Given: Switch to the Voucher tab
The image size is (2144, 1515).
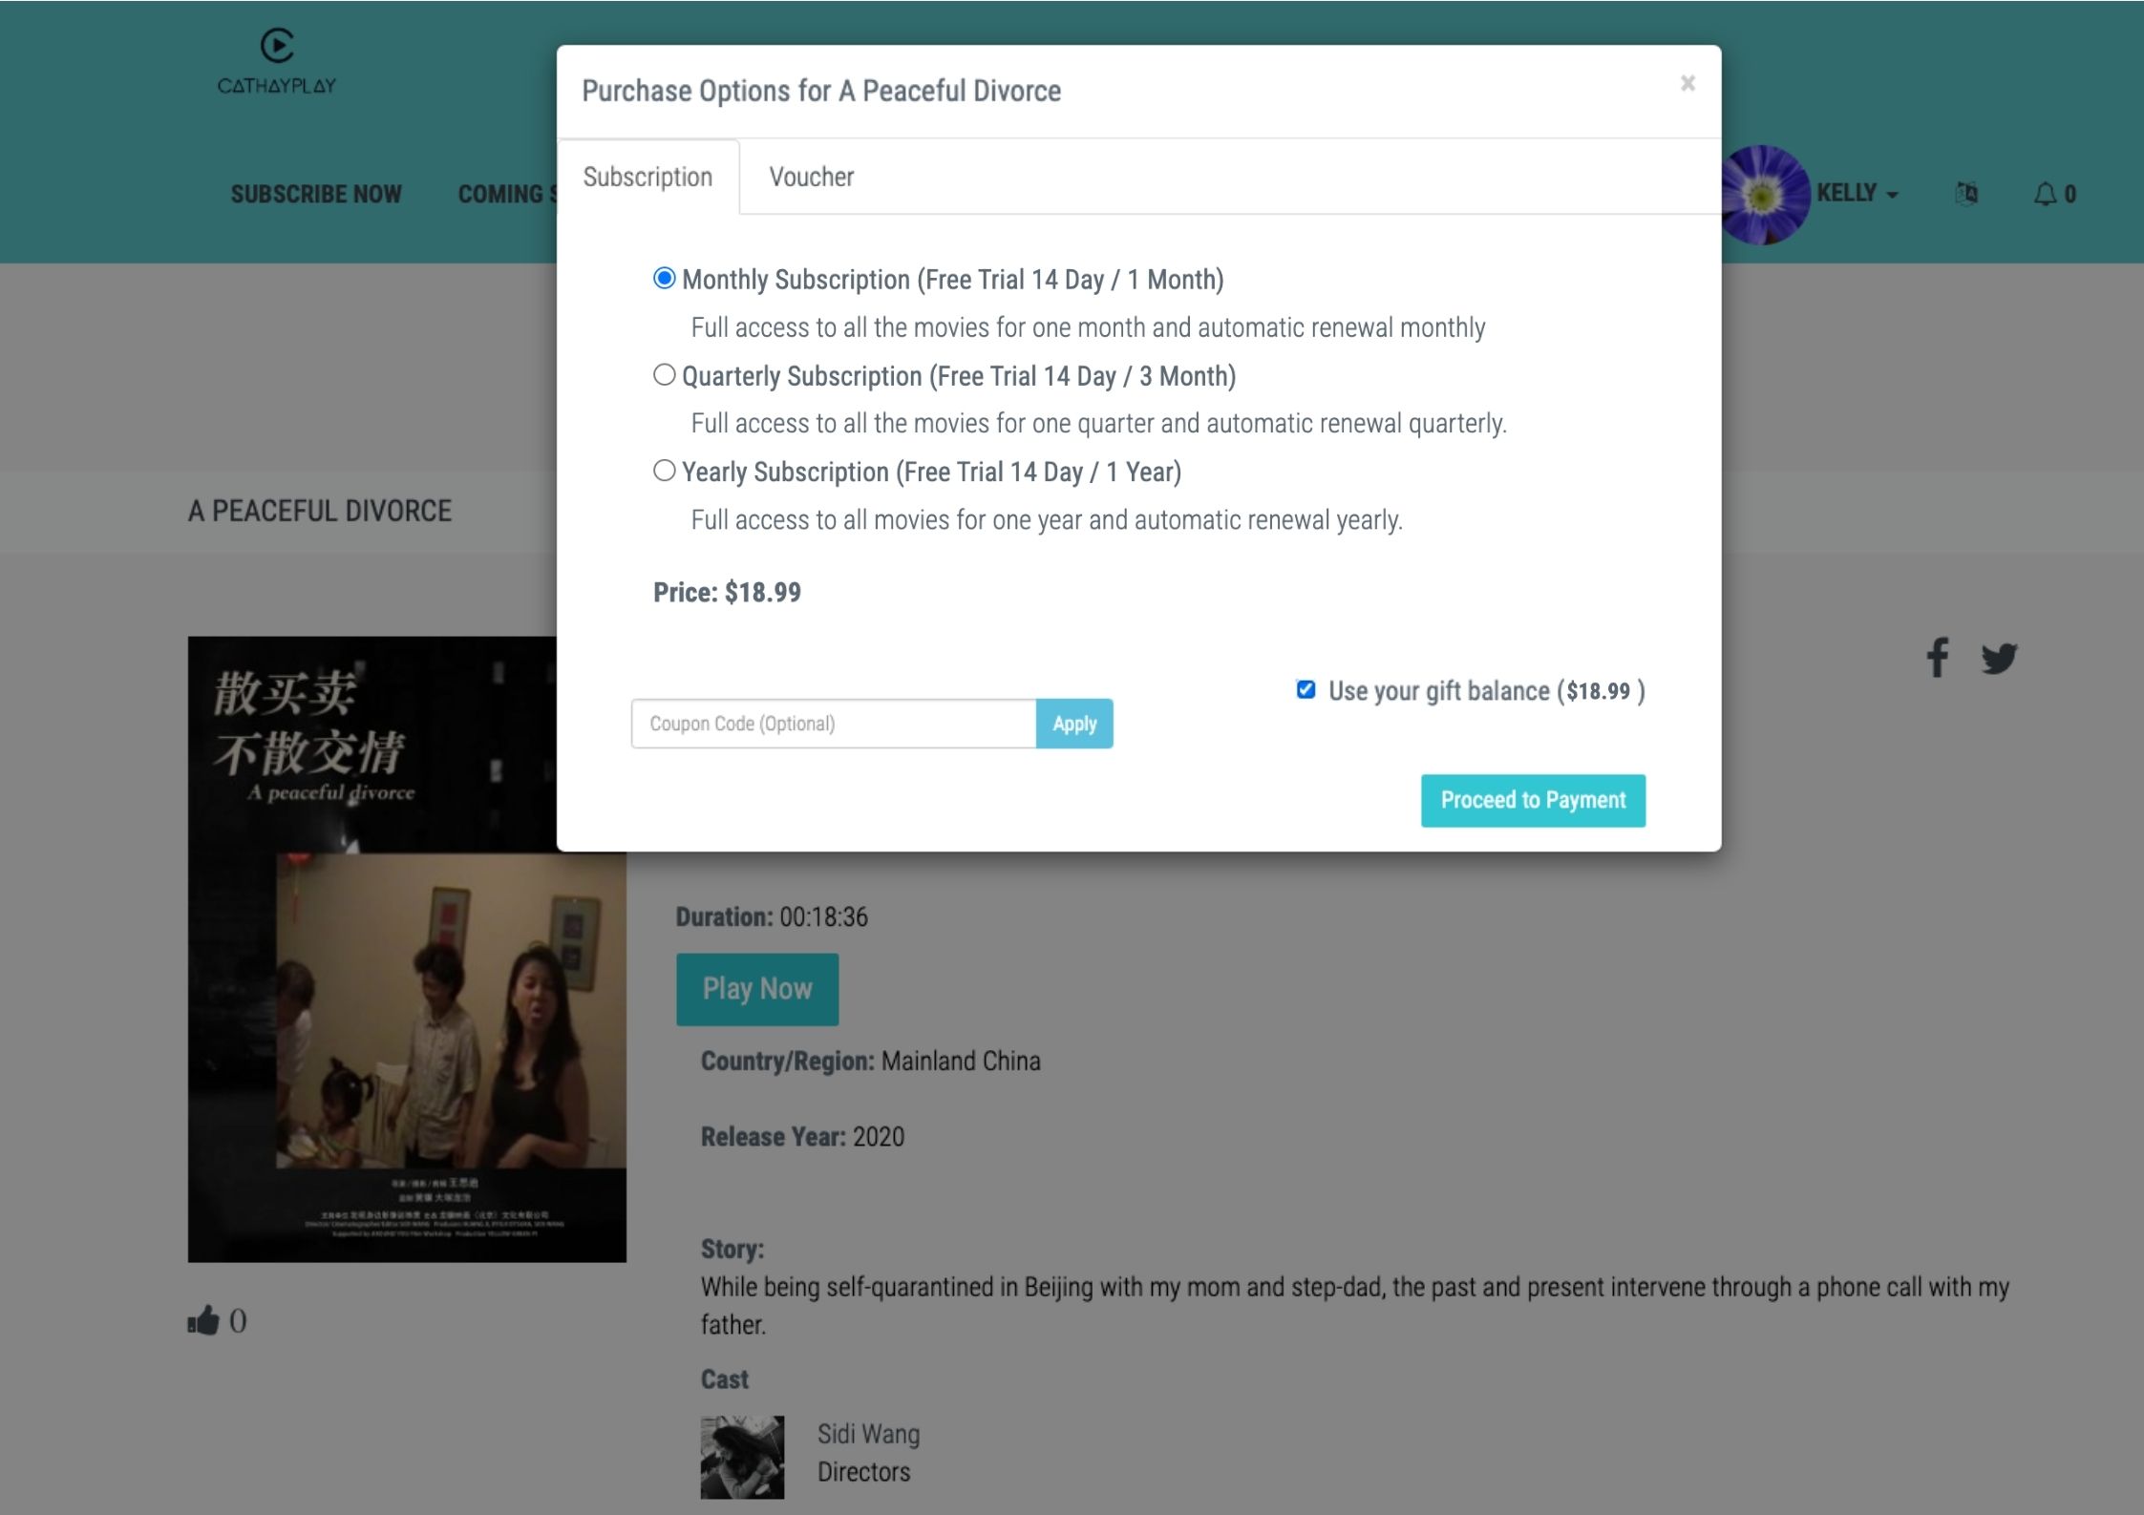Looking at the screenshot, I should coord(810,177).
